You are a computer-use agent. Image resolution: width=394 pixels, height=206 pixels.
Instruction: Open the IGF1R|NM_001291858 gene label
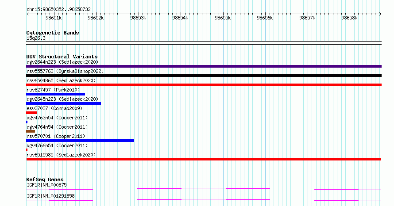pyautogui.click(x=50, y=196)
